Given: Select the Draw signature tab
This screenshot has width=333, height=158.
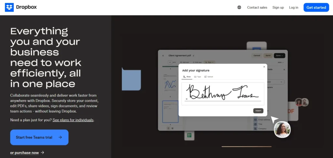Looking at the screenshot, I should [187, 77].
